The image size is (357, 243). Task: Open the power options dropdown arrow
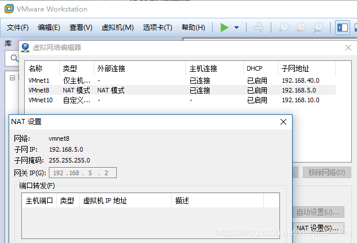click(x=236, y=28)
